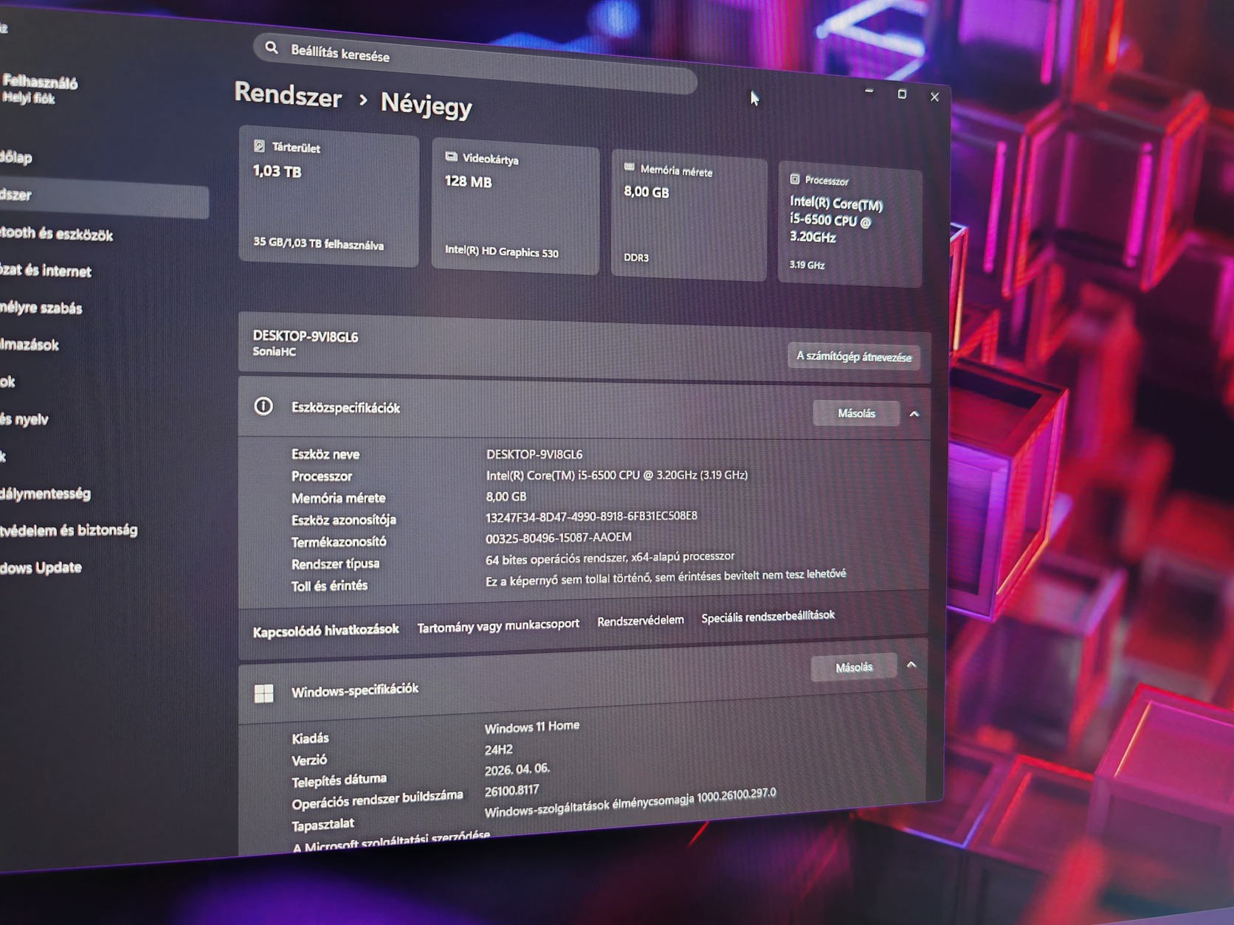Open Tartomány vagy munkacsoport link

pos(498,626)
